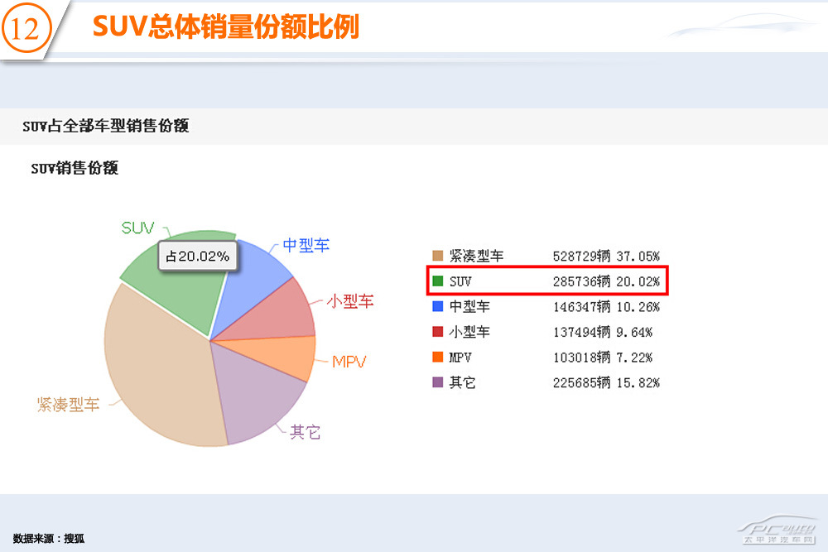The height and width of the screenshot is (552, 828).
Task: Click the SUV label beside the pie
Action: (x=137, y=228)
